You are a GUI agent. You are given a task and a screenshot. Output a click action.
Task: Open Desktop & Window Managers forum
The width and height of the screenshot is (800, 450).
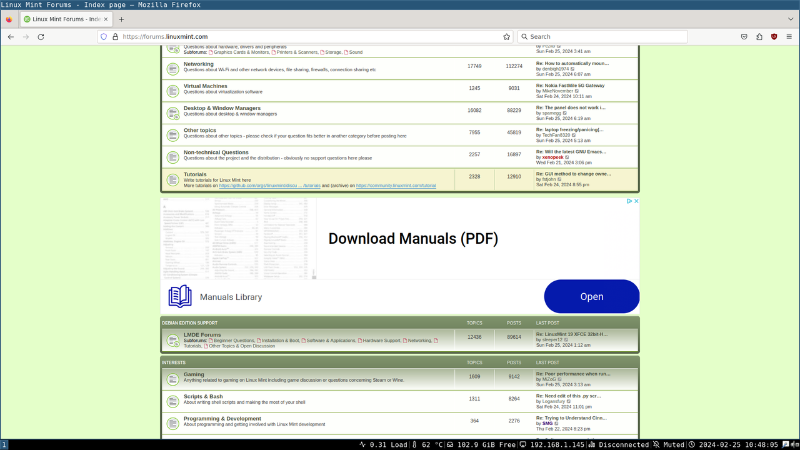[x=222, y=108]
